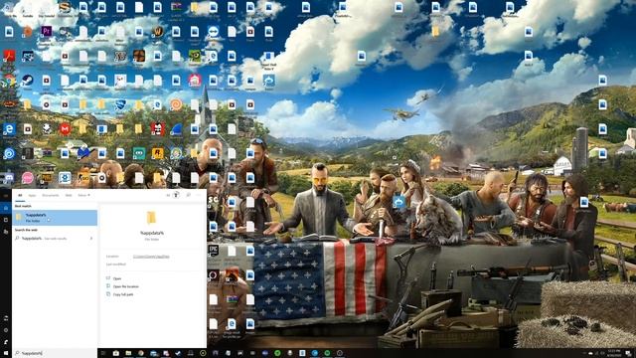Viewport: 636px width, 358px height.
Task: Open the Rocket League desktop shortcut
Action: (x=120, y=104)
